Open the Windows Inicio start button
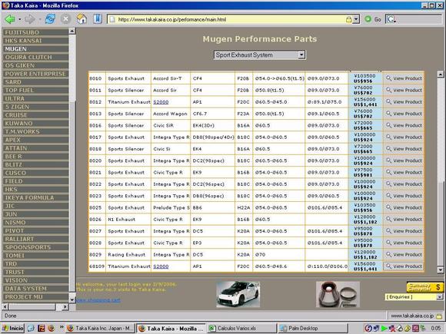Screen dimensions: 446x334 click(13, 329)
